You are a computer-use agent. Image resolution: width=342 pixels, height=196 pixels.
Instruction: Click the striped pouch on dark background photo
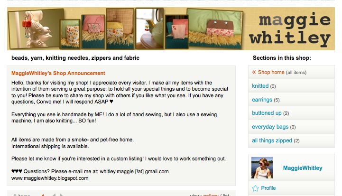tap(176, 32)
